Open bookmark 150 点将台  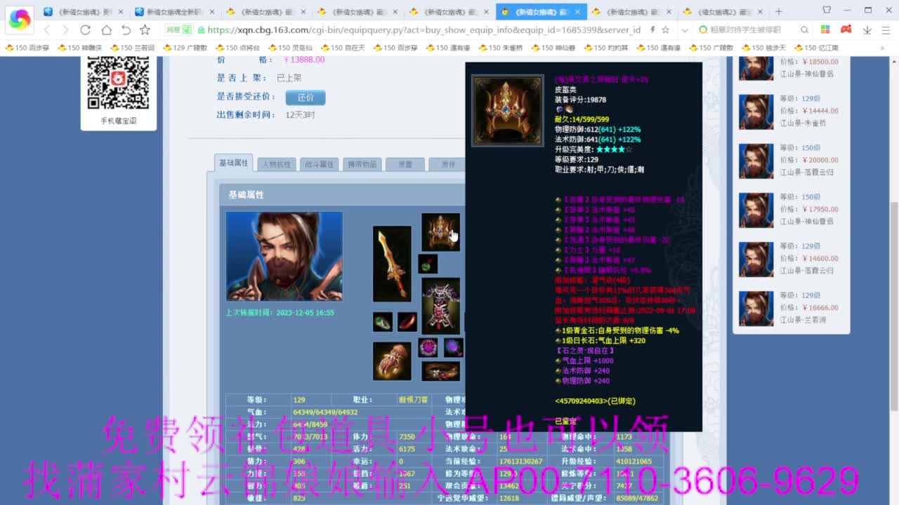pyautogui.click(x=237, y=48)
